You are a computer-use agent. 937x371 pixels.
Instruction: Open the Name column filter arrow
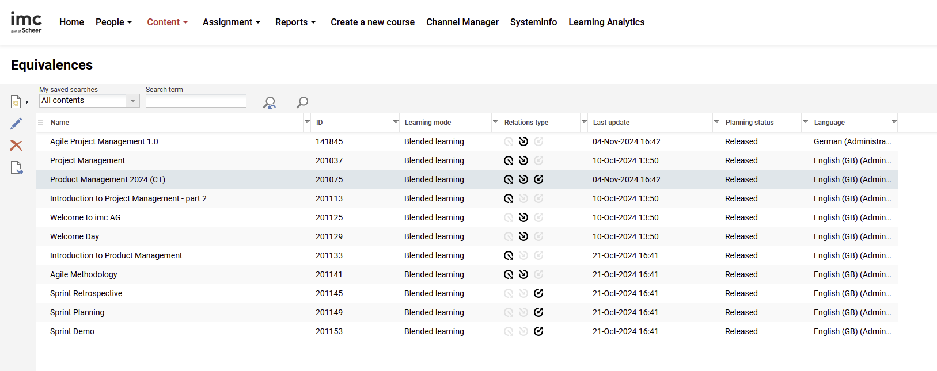306,122
